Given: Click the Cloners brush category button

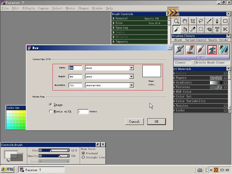Looking at the screenshot, I should click(183, 63).
